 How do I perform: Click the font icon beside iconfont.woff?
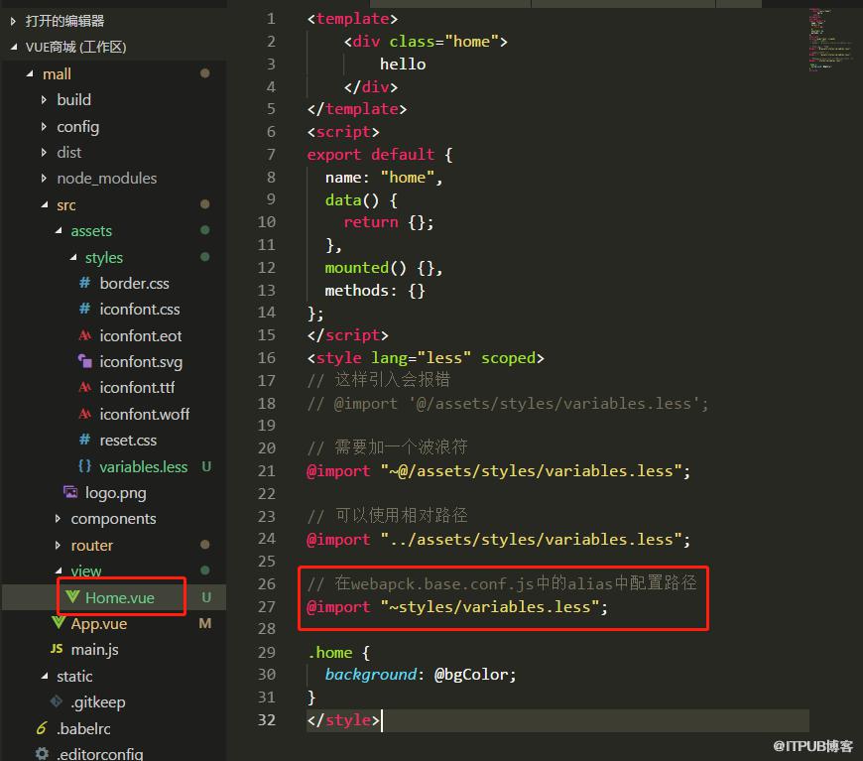click(x=84, y=414)
